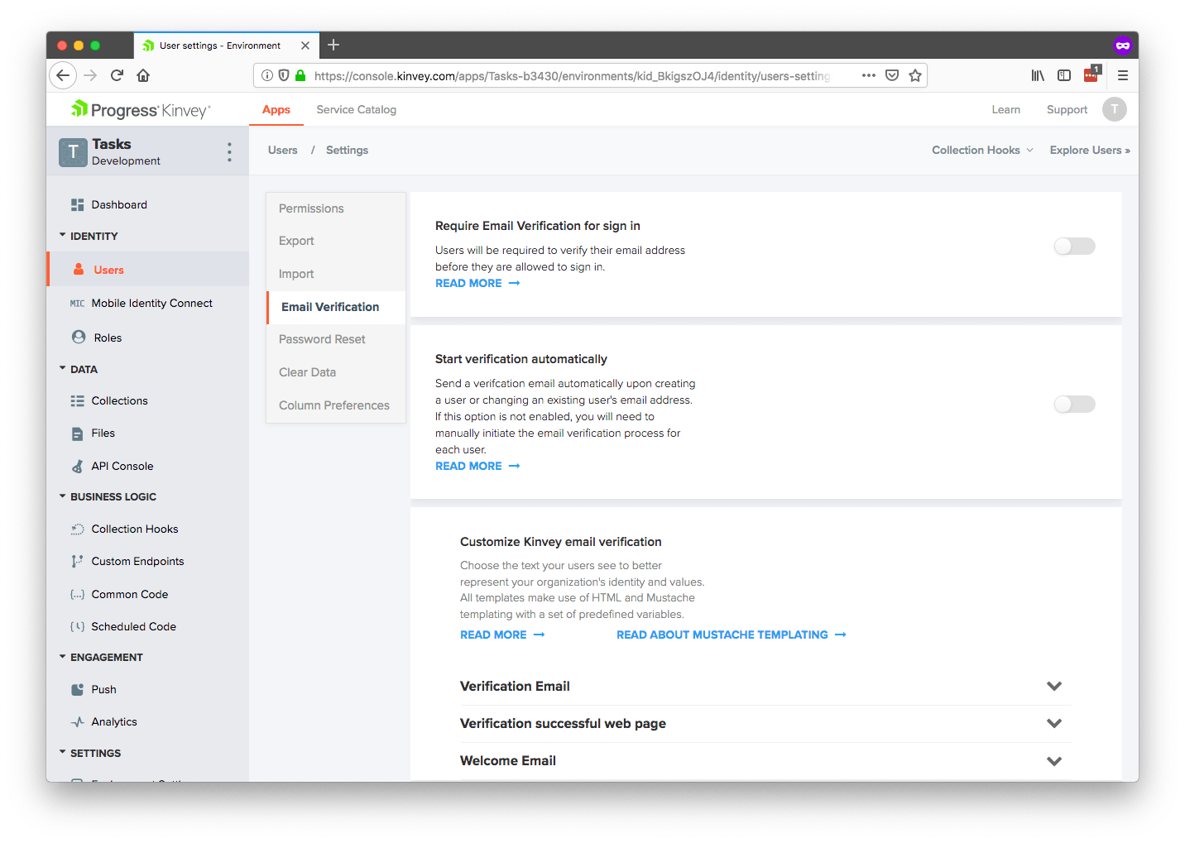The image size is (1185, 843).
Task: Click the Tasks app kebab menu icon
Action: (229, 151)
